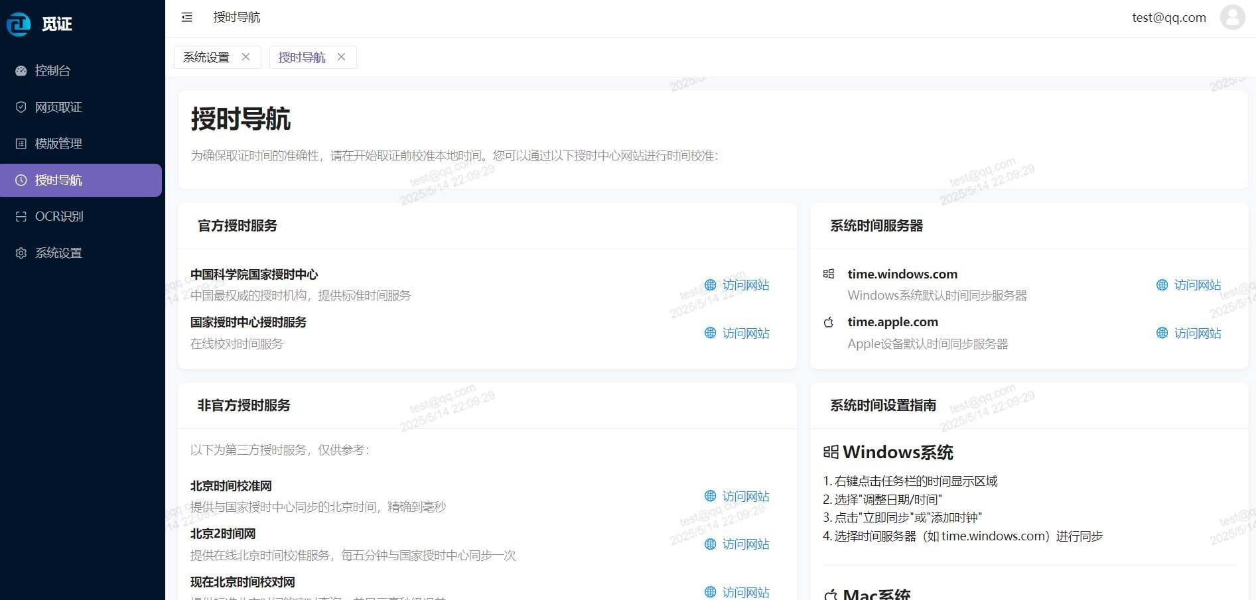Switch to the 系统设置 tab
1256x600 pixels.
[206, 57]
